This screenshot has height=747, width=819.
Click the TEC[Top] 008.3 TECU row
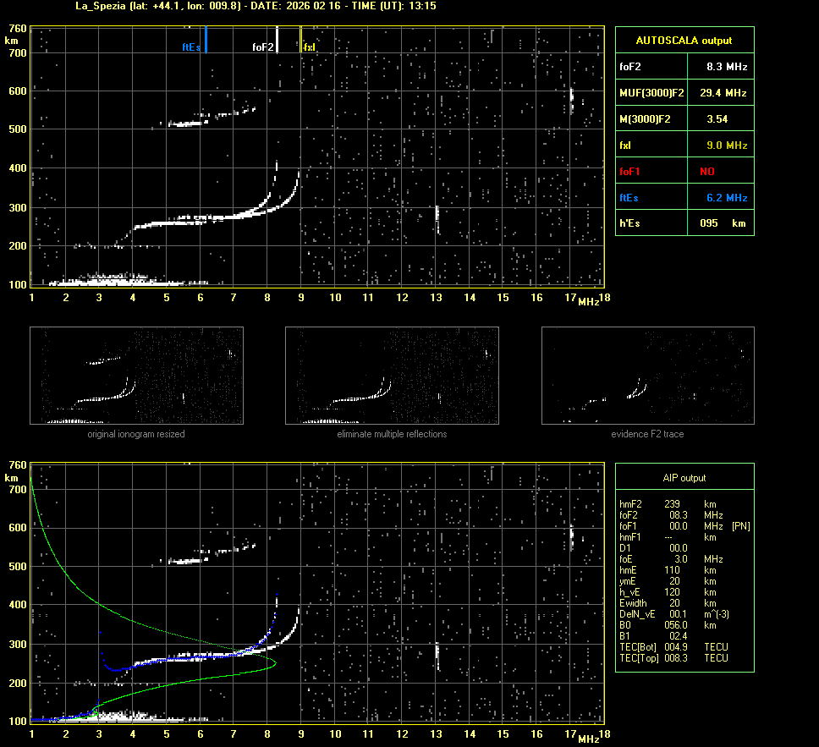point(673,657)
